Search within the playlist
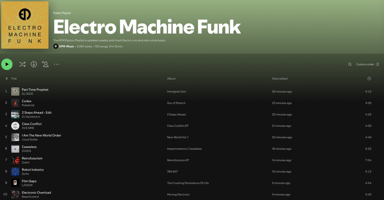Screen dimensions: 384x200 pyautogui.click(x=350, y=64)
